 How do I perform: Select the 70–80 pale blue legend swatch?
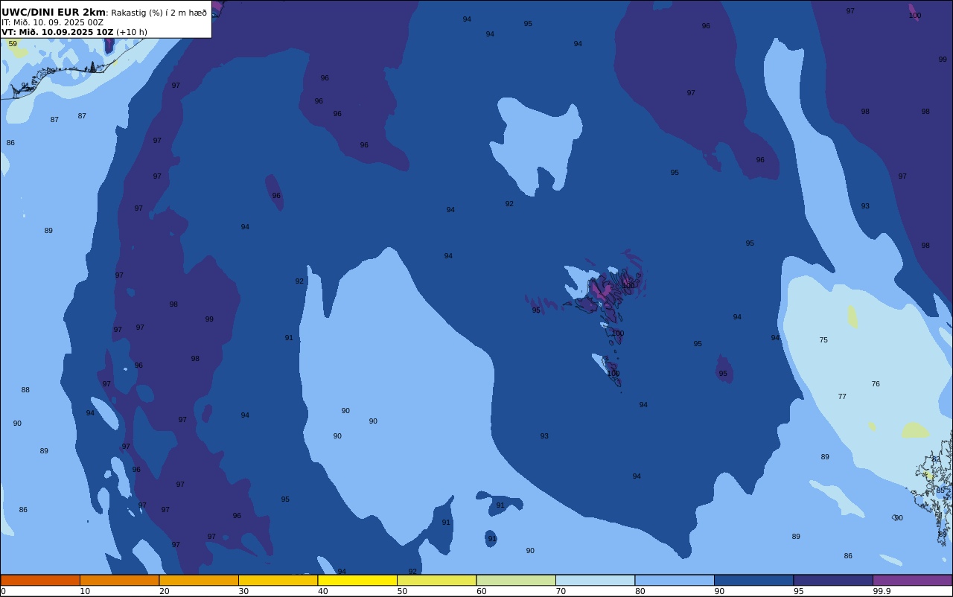pos(595,580)
